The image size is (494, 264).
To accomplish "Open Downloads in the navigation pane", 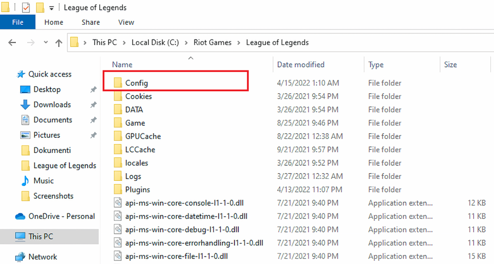I will (x=52, y=104).
